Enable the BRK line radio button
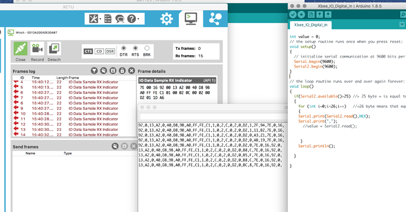406x212 pixels. click(147, 48)
